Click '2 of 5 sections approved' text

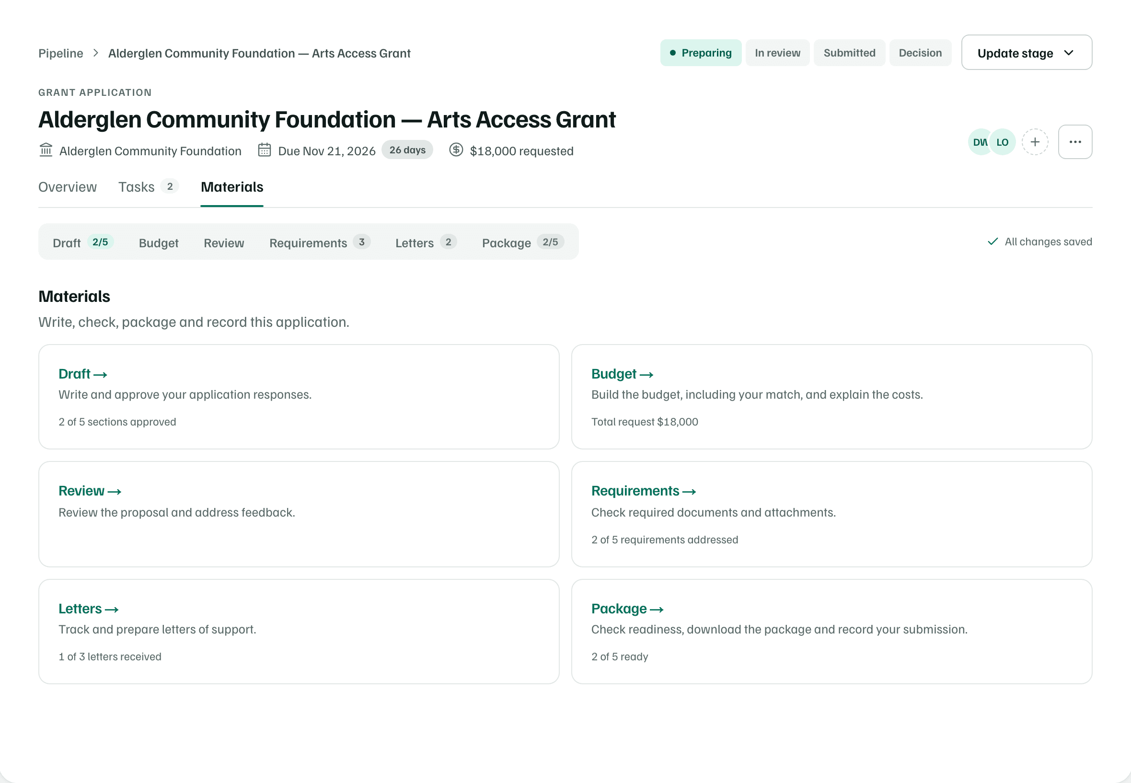[117, 422]
